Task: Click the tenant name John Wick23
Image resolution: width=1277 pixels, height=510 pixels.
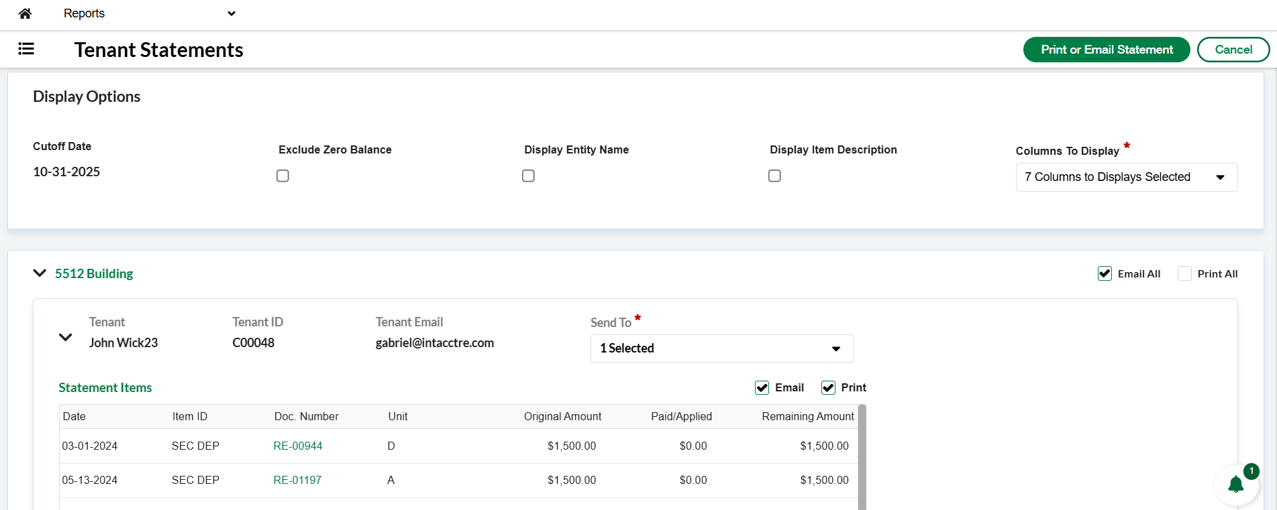Action: [123, 343]
